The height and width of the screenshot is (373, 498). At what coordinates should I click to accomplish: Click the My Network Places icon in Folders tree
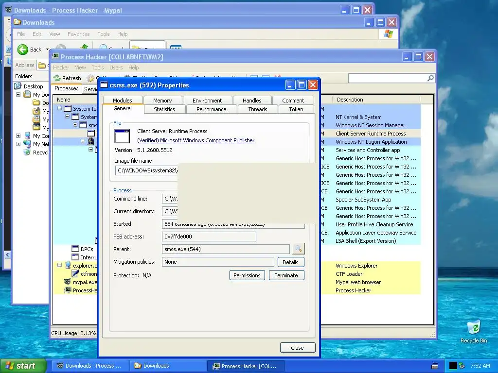28,144
